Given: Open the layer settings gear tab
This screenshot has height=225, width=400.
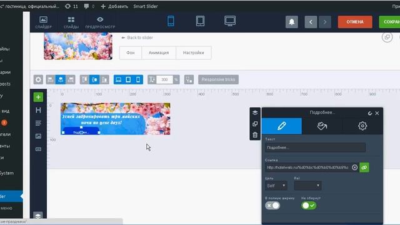Looking at the screenshot, I should 362,126.
